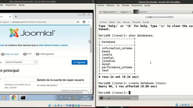
Task: Click Centos hard disk status icon
Action: click(177, 105)
